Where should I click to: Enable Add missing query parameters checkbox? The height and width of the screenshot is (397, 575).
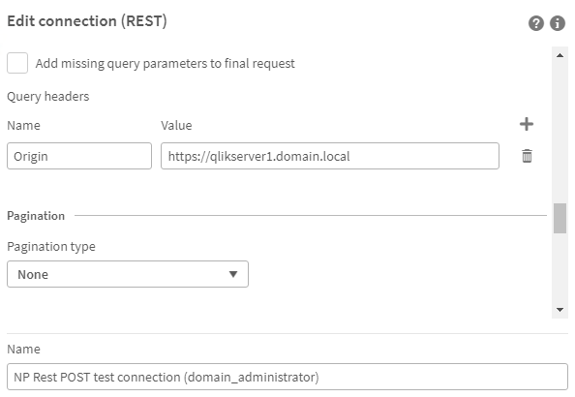click(x=17, y=63)
